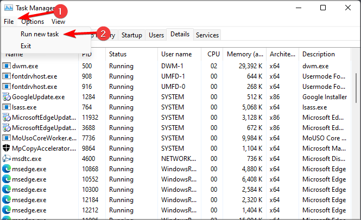Click the GoogleUpdate.exe installer icon
The image size is (361, 220).
[7, 97]
